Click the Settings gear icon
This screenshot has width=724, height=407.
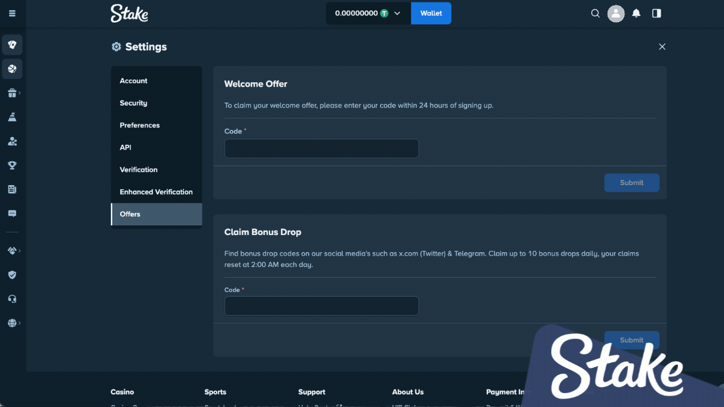[x=116, y=46]
